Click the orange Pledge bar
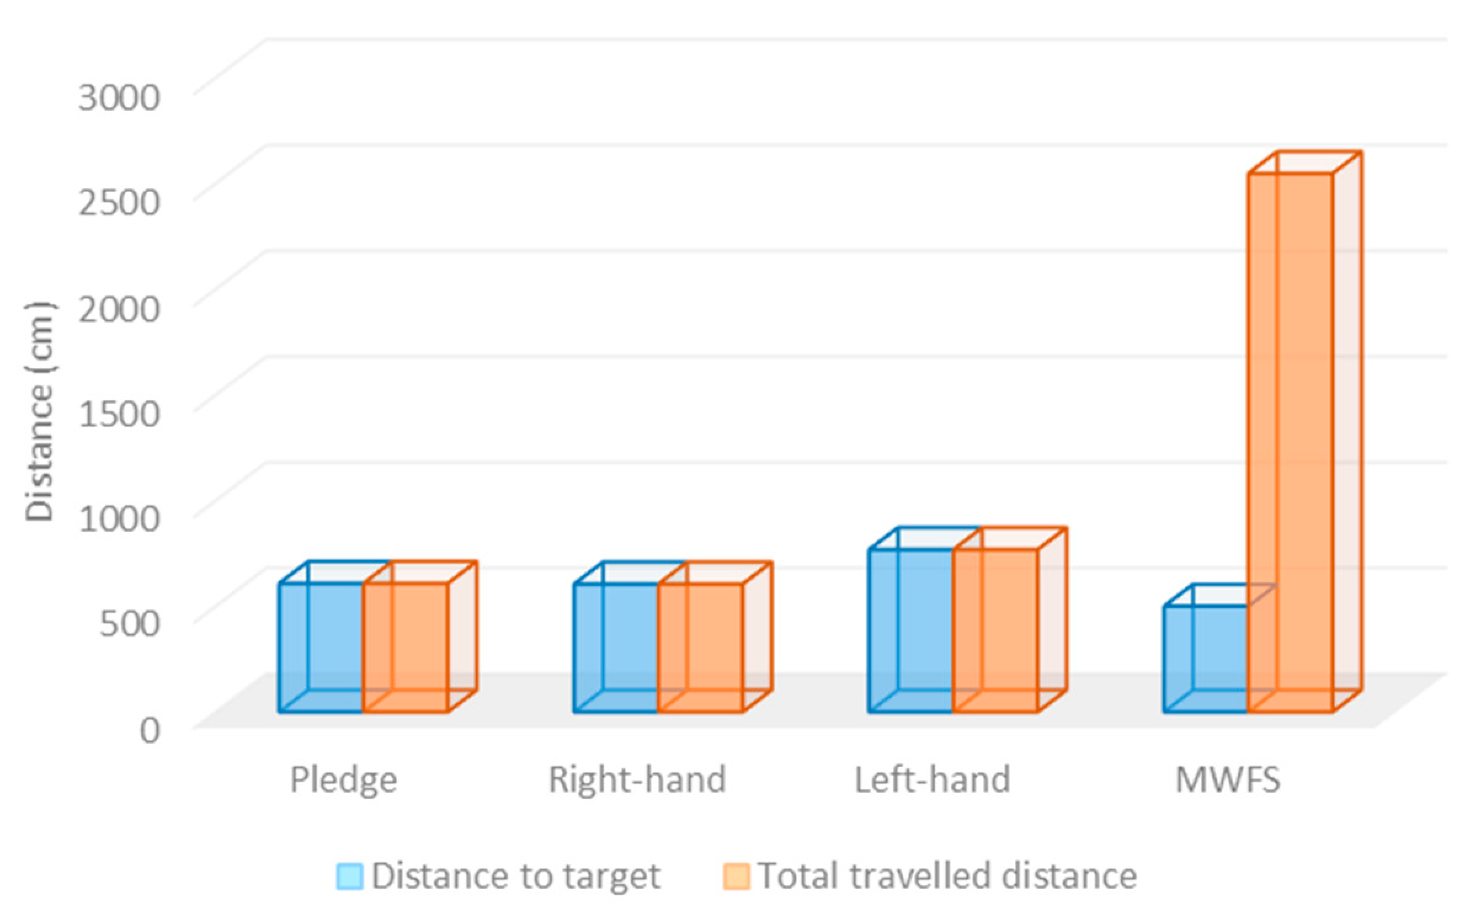Viewport: 1473px width, 908px height. 406,646
